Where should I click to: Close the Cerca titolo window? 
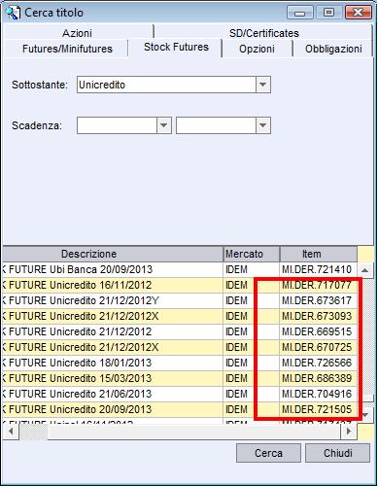pos(358,13)
